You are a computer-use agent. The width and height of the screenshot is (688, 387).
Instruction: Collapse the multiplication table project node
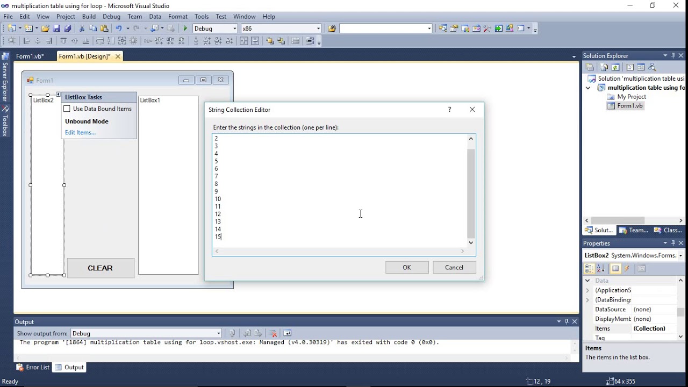pos(588,88)
